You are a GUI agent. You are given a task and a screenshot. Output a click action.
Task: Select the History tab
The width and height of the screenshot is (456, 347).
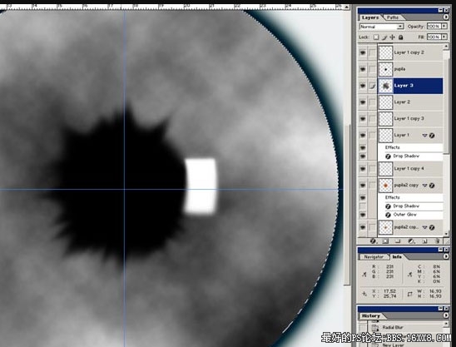tap(371, 315)
